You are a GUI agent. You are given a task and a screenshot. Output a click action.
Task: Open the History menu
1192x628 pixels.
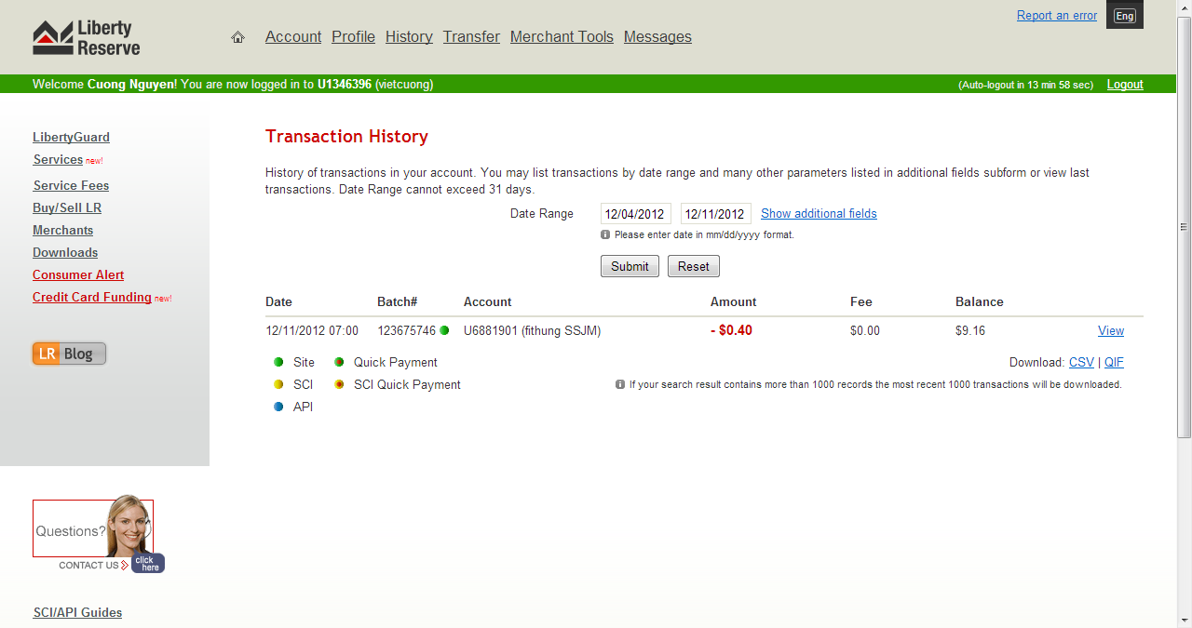[x=409, y=37]
